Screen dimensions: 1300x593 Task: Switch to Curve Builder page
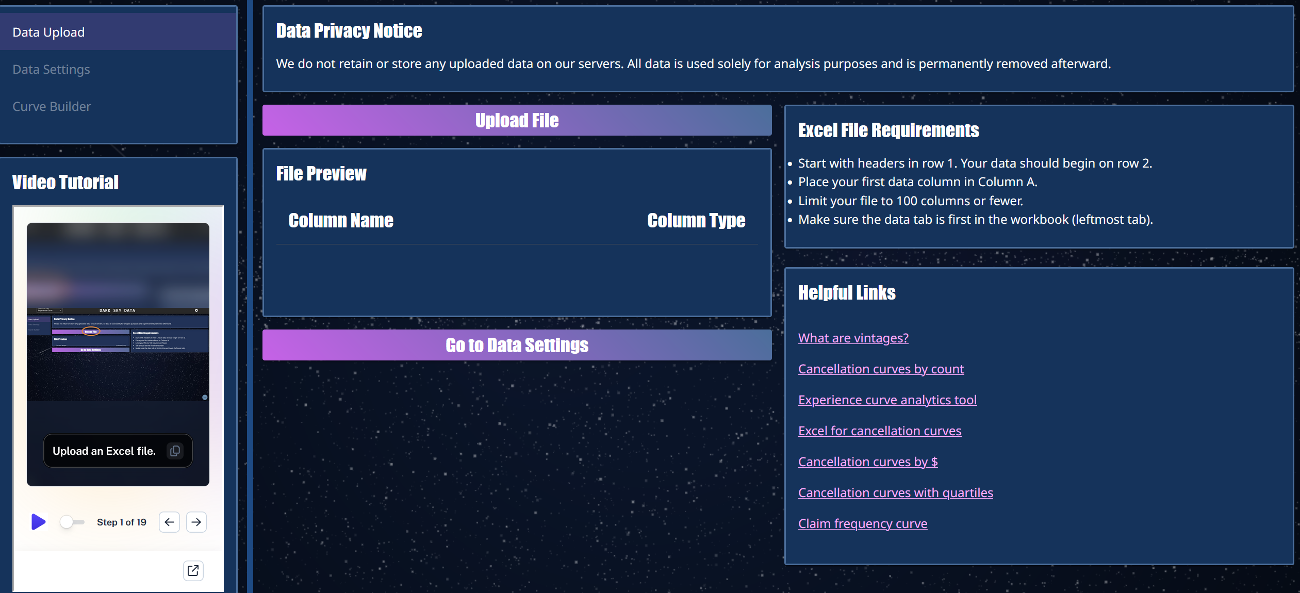[52, 106]
